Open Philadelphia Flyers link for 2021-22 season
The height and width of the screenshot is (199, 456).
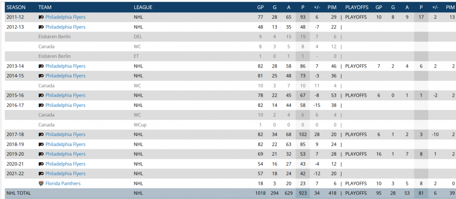point(65,174)
